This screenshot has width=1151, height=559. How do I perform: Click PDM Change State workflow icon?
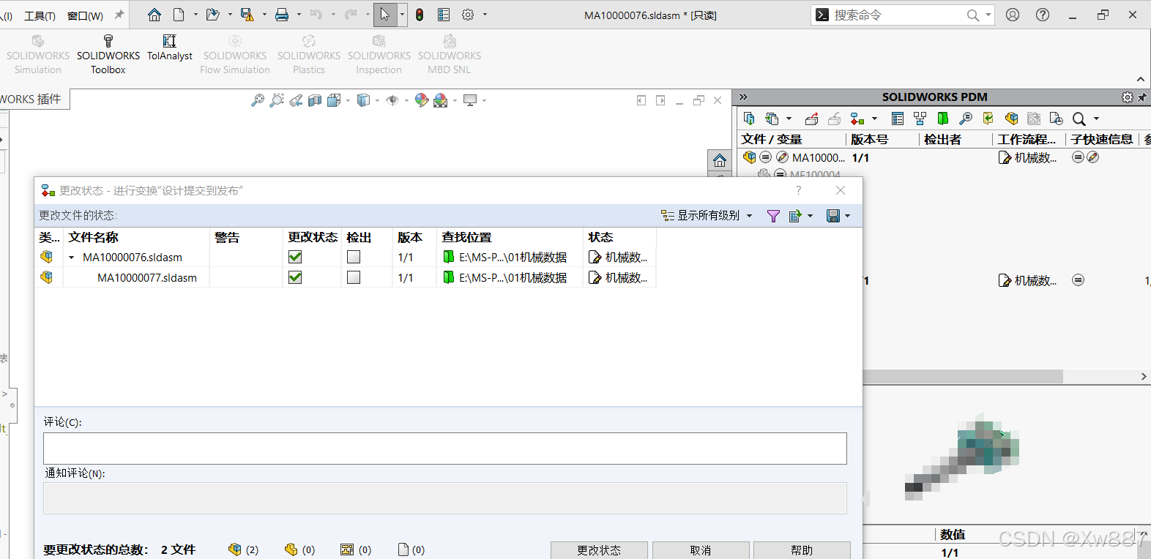click(x=857, y=119)
